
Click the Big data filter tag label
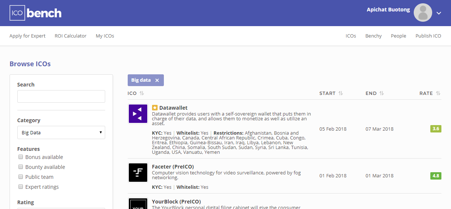click(x=141, y=80)
